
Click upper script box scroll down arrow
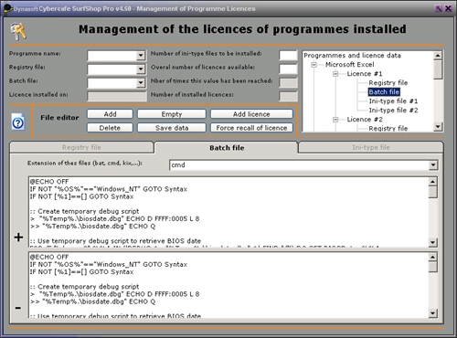click(x=432, y=242)
